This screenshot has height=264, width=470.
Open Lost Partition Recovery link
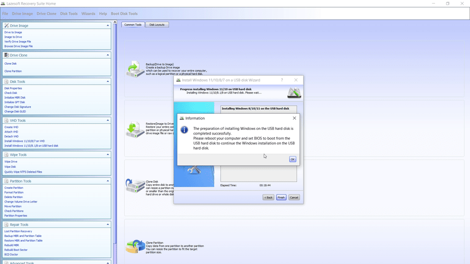[x=18, y=231]
